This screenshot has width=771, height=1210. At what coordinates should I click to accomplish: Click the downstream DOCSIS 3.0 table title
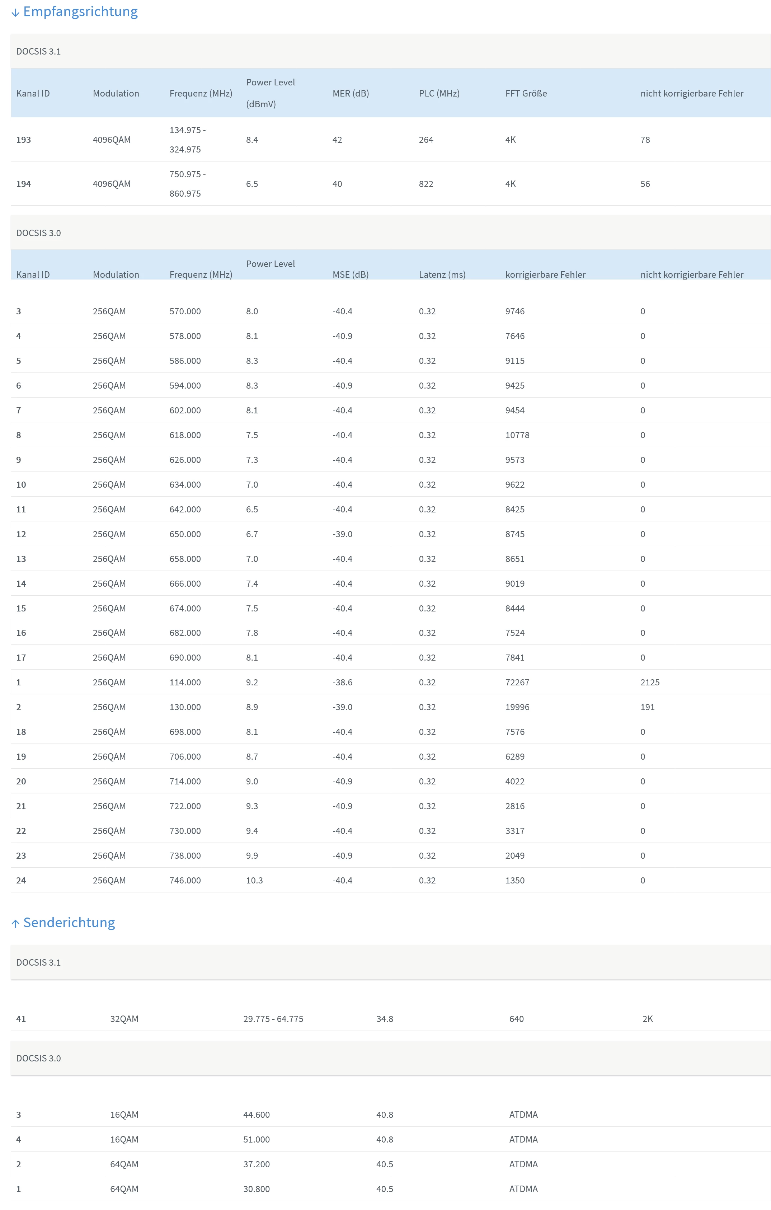tap(38, 233)
